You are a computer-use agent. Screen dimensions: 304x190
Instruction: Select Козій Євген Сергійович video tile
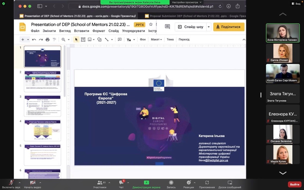point(283,73)
